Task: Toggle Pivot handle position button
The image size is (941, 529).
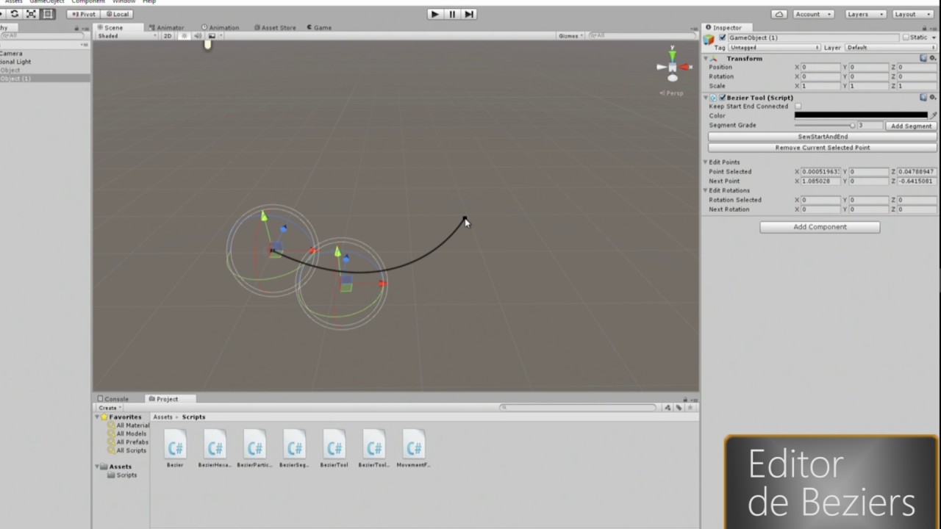Action: [x=85, y=14]
